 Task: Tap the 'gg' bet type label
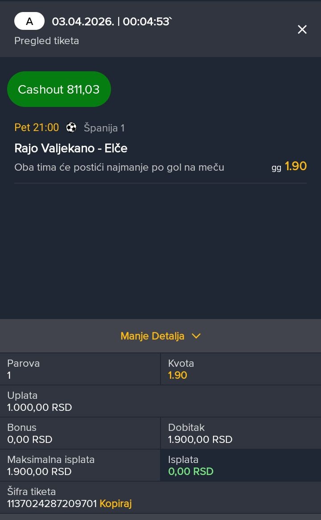coord(276,168)
